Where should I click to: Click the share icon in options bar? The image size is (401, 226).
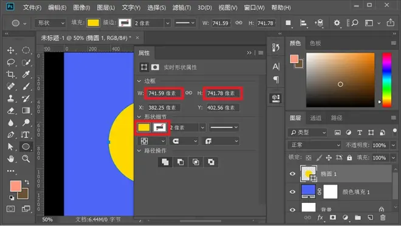pyautogui.click(x=390, y=22)
